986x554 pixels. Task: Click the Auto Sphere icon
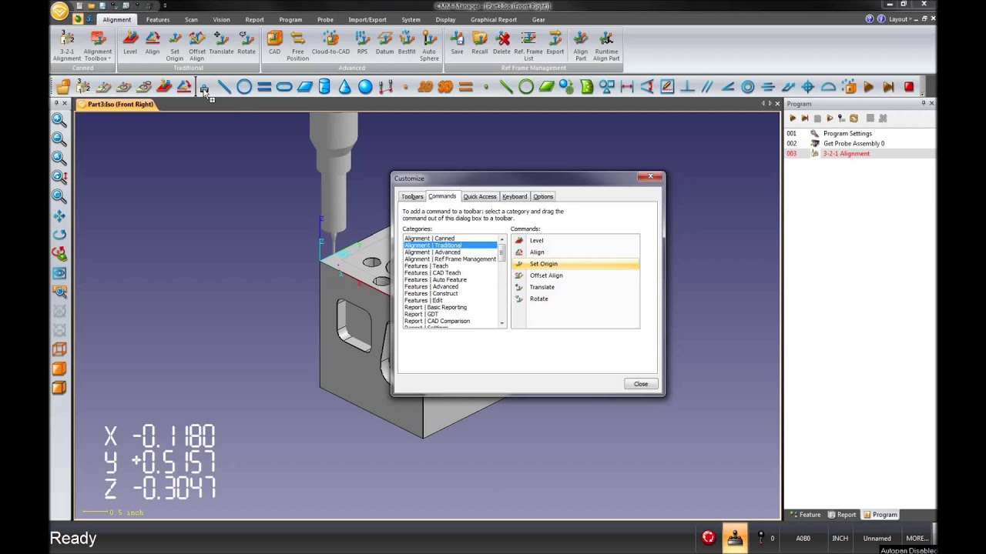(429, 46)
